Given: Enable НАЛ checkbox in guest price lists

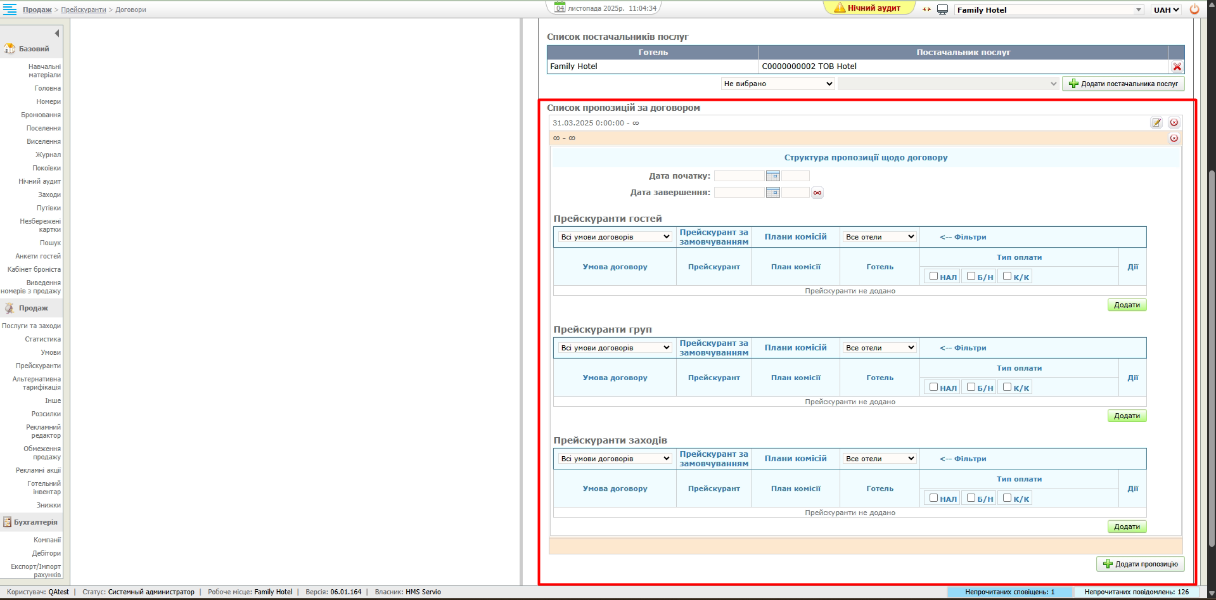Looking at the screenshot, I should click(933, 276).
